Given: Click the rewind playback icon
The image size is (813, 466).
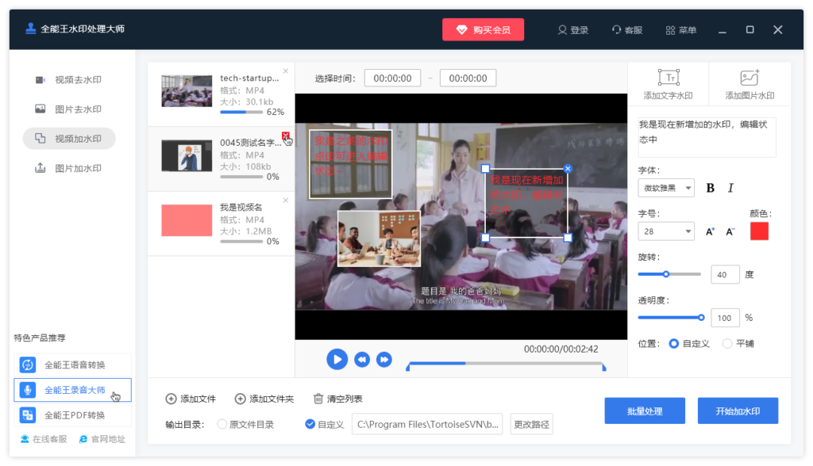Looking at the screenshot, I should [362, 360].
